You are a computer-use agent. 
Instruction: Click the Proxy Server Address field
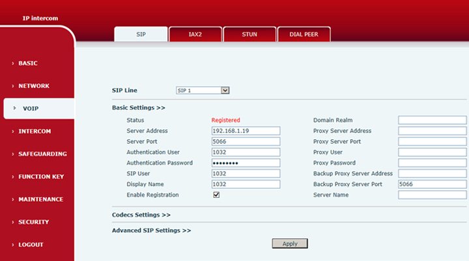pos(432,131)
